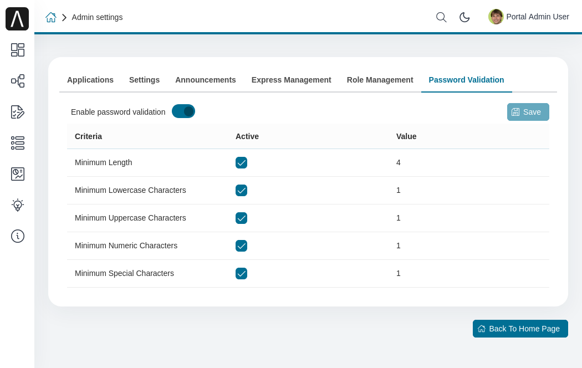The width and height of the screenshot is (582, 368).
Task: Select the hierarchy icon in the sidebar
Action: coord(17,81)
